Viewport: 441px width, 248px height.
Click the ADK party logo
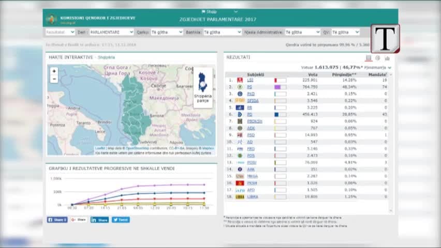240,128
